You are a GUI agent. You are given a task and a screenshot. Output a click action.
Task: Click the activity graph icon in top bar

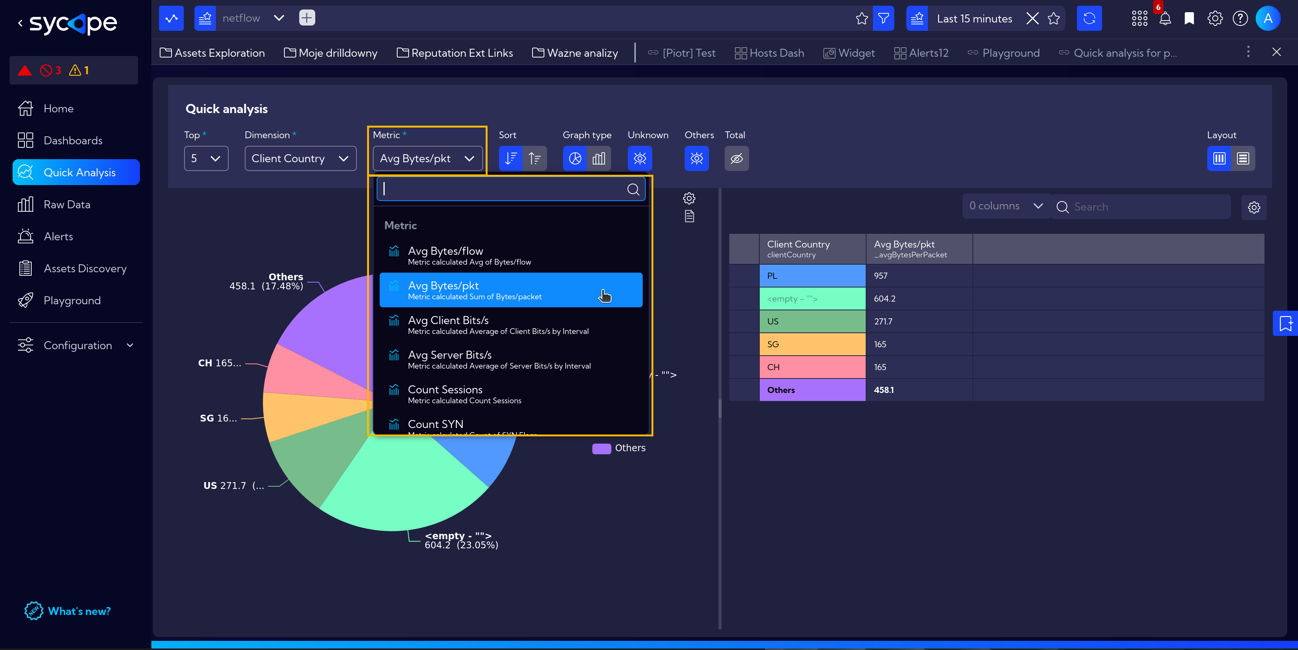tap(171, 19)
